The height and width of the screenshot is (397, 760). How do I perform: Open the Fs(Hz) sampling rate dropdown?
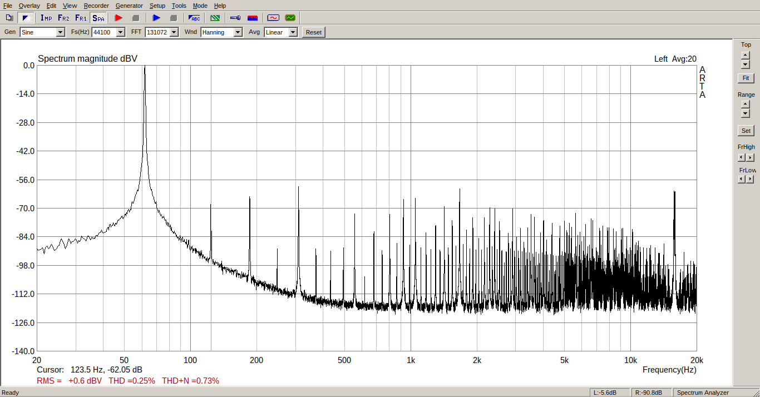[120, 32]
